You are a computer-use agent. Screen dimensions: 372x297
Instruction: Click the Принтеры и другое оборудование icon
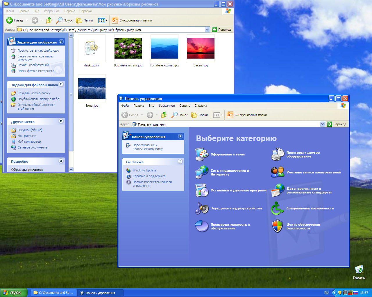point(278,154)
